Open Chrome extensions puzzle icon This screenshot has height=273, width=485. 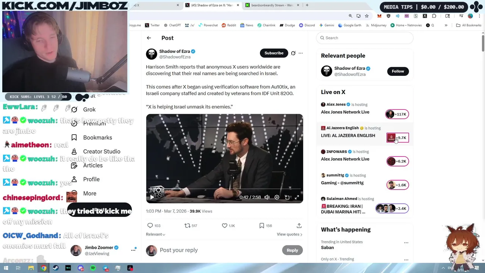(x=434, y=16)
